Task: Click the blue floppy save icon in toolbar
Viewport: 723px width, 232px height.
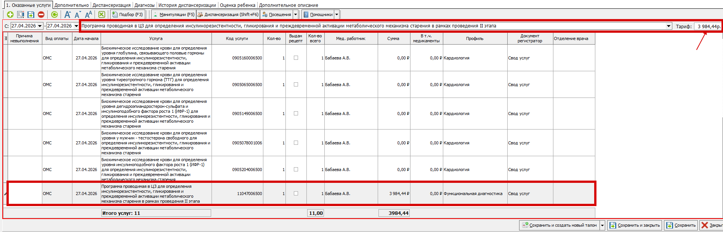Action: point(31,14)
